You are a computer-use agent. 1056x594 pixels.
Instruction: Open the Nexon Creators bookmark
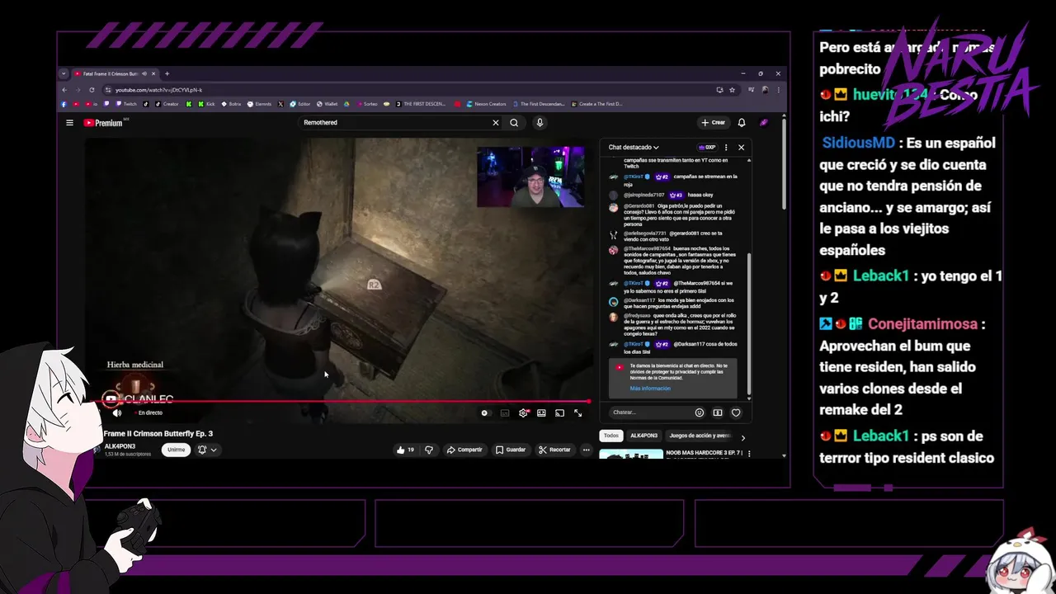click(486, 104)
